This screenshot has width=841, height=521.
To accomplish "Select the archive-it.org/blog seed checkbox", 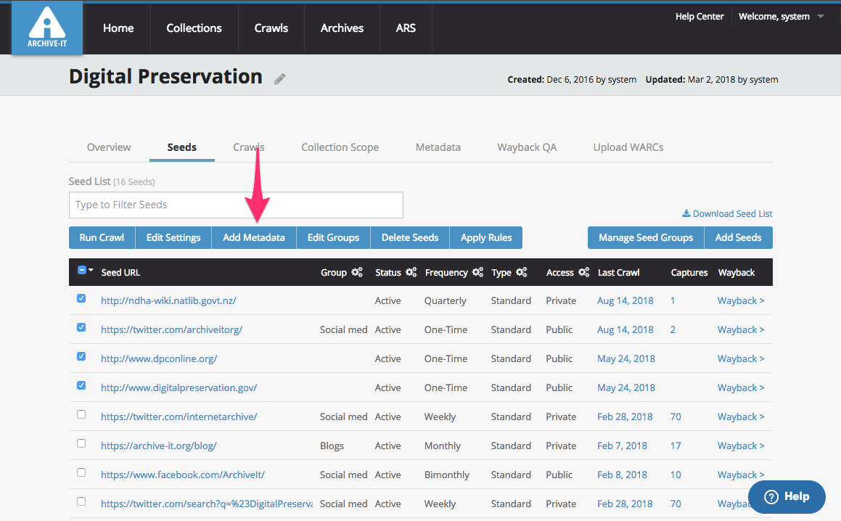I will [x=81, y=444].
